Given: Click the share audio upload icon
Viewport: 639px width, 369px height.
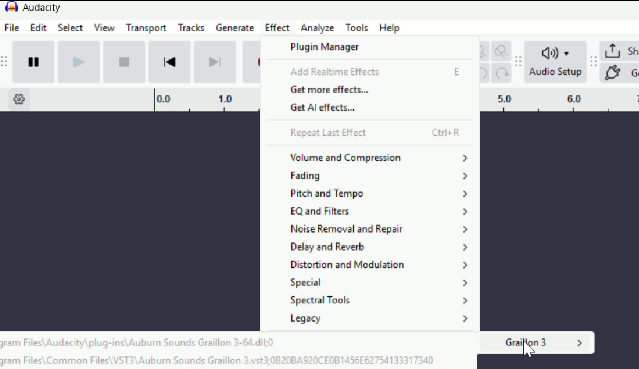Looking at the screenshot, I should coord(612,52).
